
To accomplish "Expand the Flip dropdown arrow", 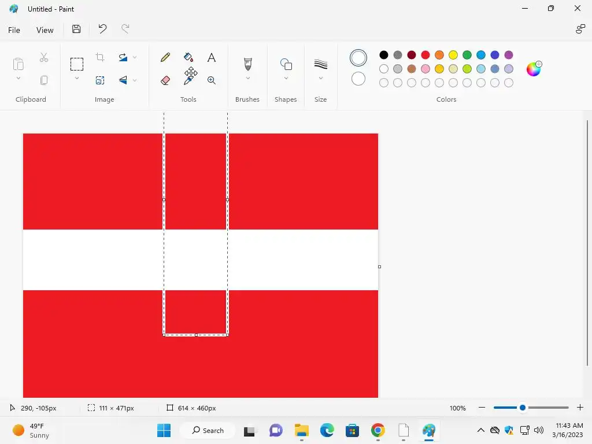I will 135,80.
